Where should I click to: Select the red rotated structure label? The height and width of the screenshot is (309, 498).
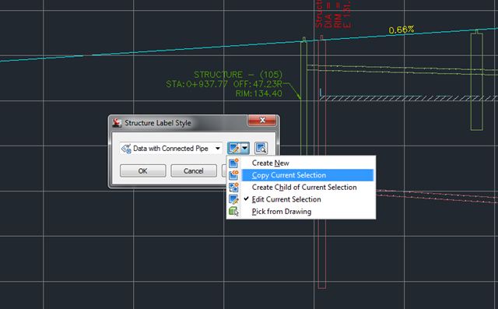[333, 14]
